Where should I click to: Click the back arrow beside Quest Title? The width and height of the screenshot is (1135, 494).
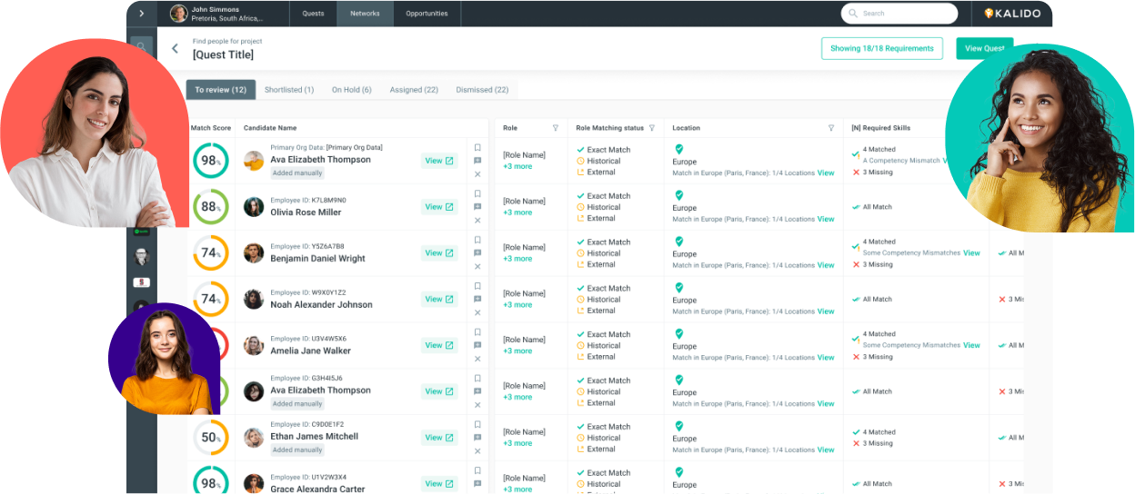[176, 49]
